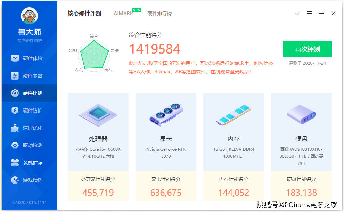Image resolution: width=344 pixels, height=212 pixels.
Task: Click processor score 455,719
Action: (x=98, y=193)
